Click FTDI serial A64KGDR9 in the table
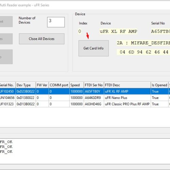 [x=94, y=98]
